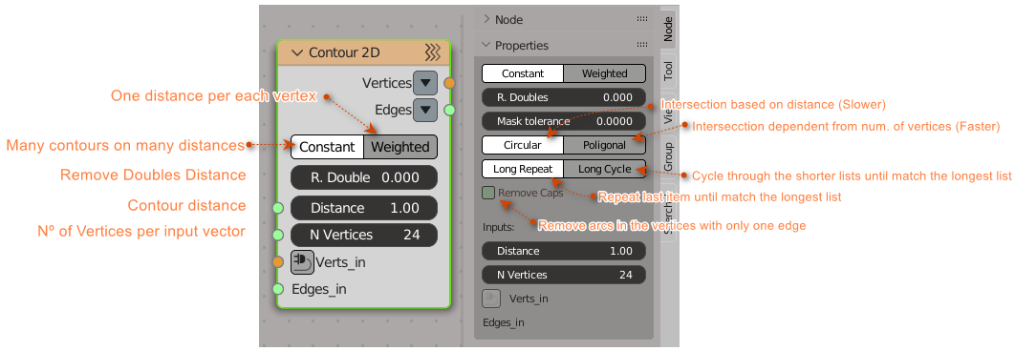Screen dimensions: 1015x351
Task: Click the node Distance value field
Action: coord(364,208)
